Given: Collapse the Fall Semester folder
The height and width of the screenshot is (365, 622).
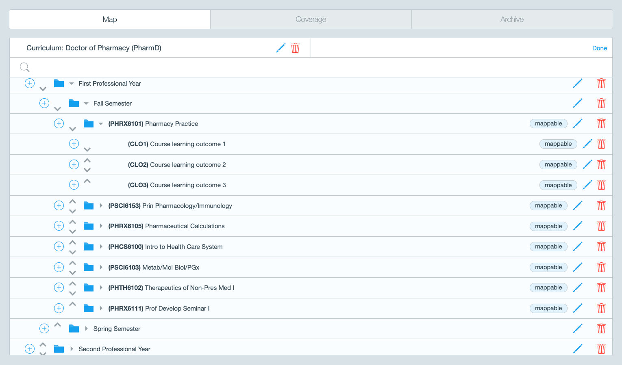Looking at the screenshot, I should tap(86, 104).
